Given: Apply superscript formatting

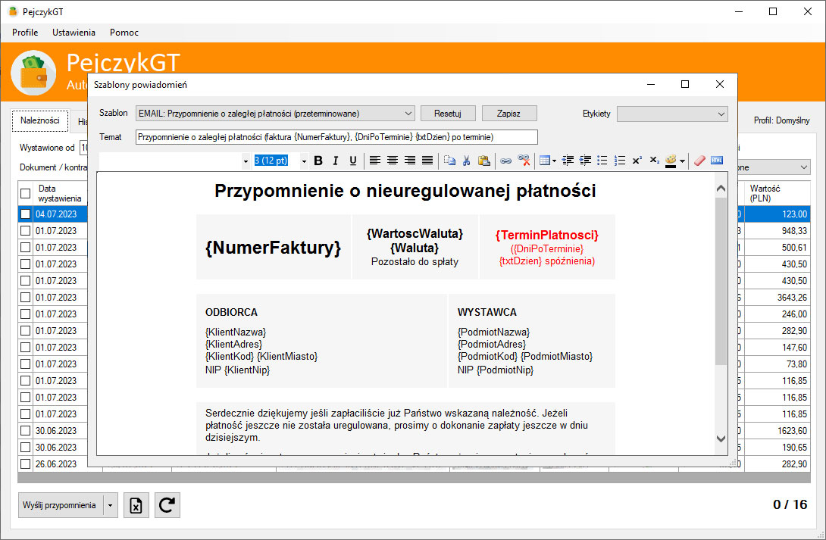Looking at the screenshot, I should (637, 161).
